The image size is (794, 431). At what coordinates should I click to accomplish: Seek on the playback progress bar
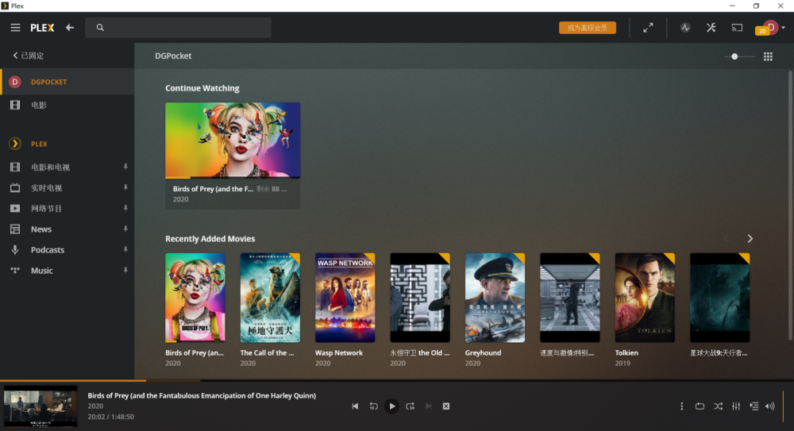coord(397,380)
